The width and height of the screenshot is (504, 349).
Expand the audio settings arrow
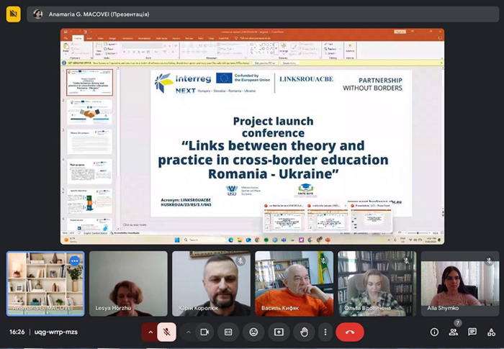click(150, 332)
